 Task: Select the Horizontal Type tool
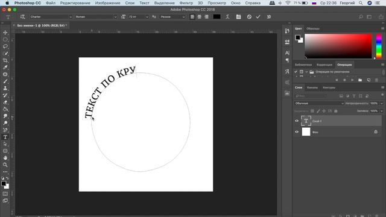coord(5,137)
